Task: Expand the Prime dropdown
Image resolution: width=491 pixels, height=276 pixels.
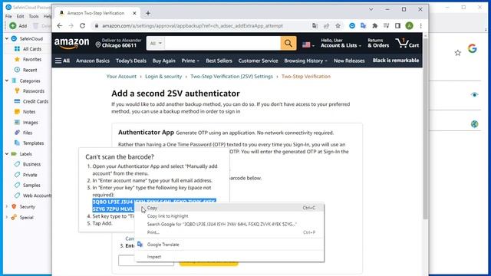Action: pos(190,61)
